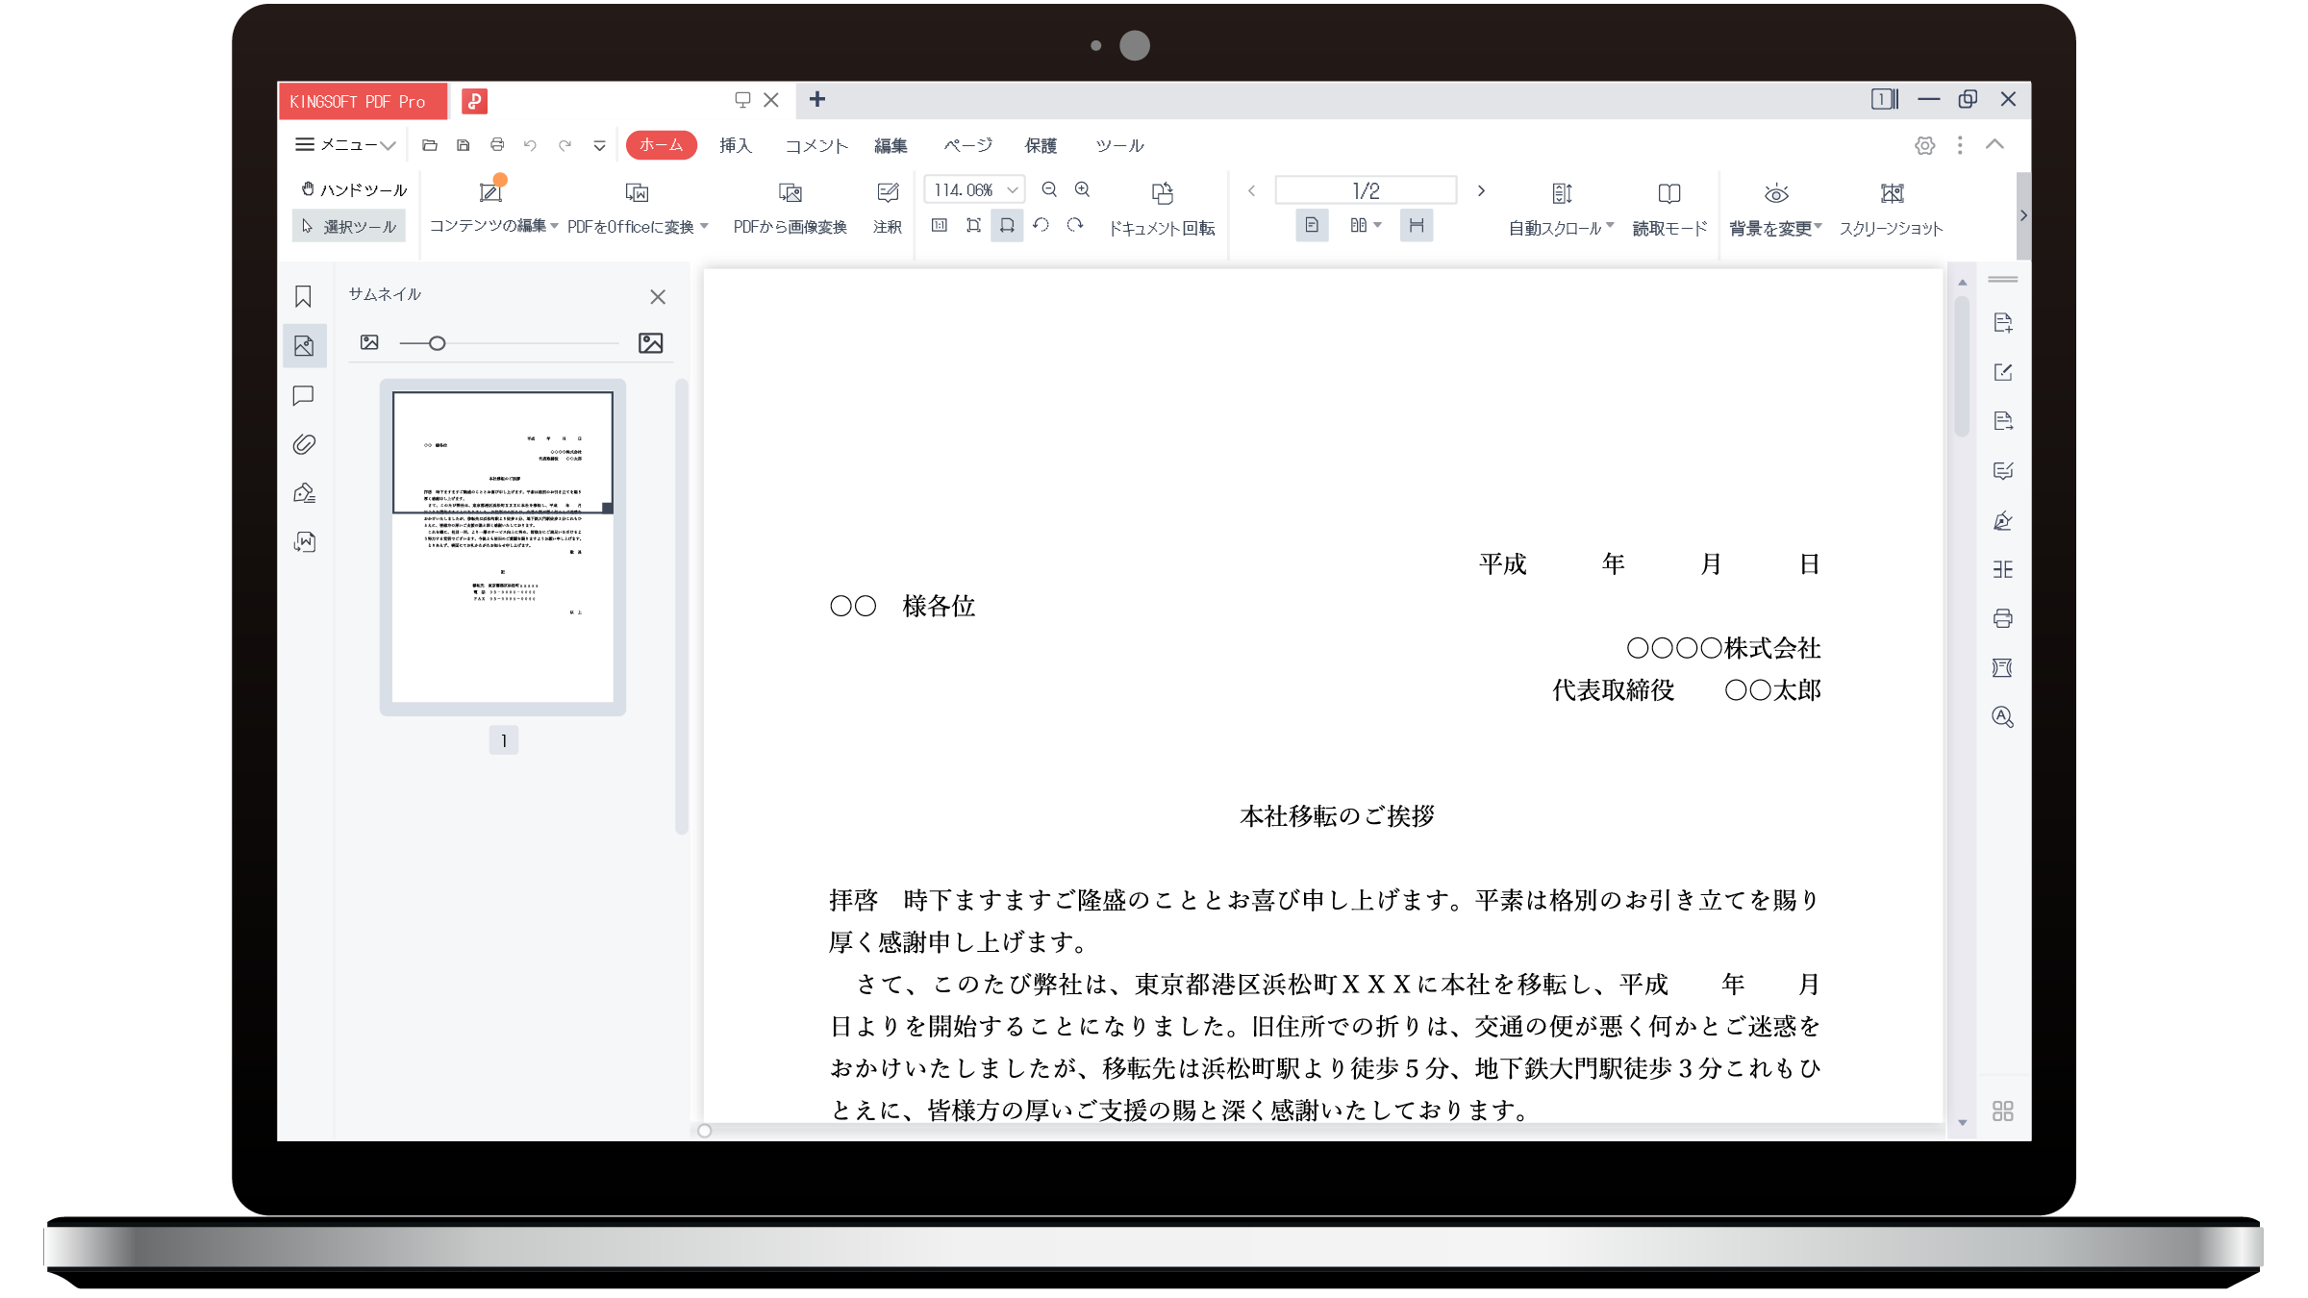Open the bookmark panel icon
Image resolution: width=2308 pixels, height=1298 pixels.
(303, 296)
